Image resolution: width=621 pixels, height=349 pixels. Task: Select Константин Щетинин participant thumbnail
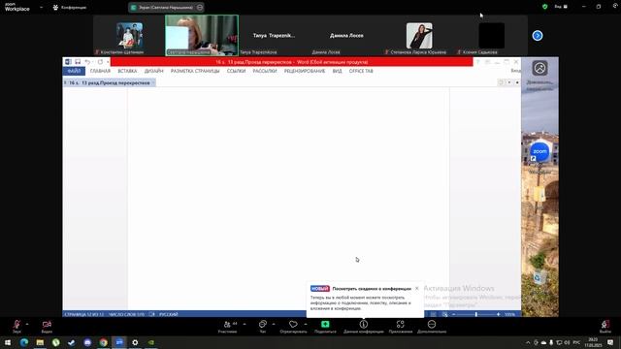pyautogui.click(x=129, y=36)
